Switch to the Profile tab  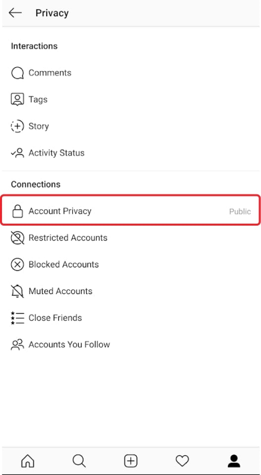click(234, 461)
